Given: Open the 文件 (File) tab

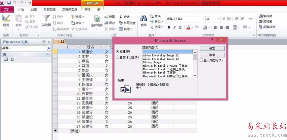Looking at the screenshot, I should click(x=7, y=9).
